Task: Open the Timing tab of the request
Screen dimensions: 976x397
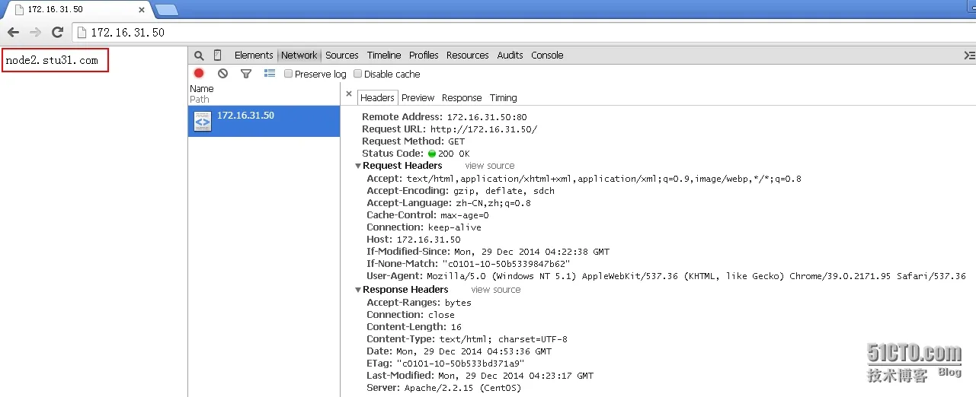Action: pos(503,98)
